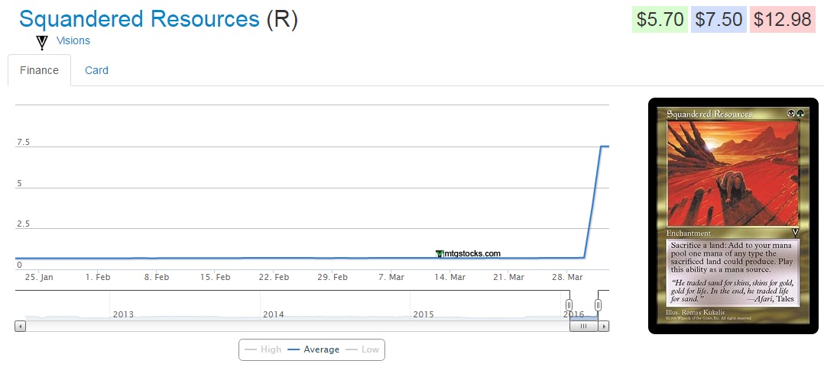Toggle the Average price series in legend
The height and width of the screenshot is (367, 824).
tap(313, 349)
